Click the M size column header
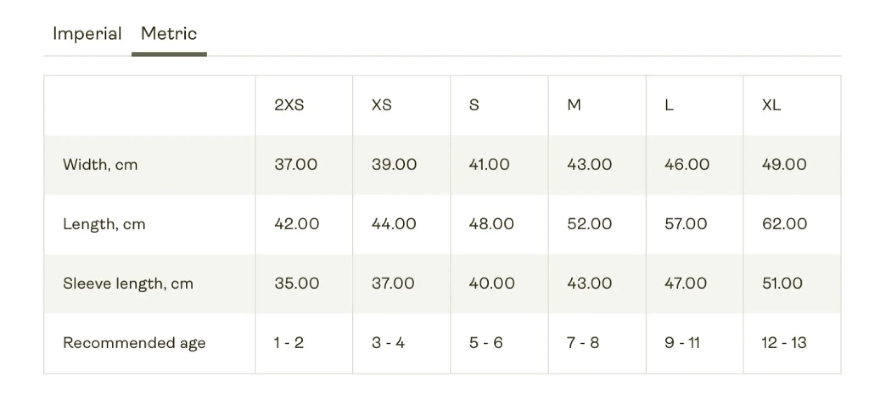The image size is (869, 416). point(574,105)
